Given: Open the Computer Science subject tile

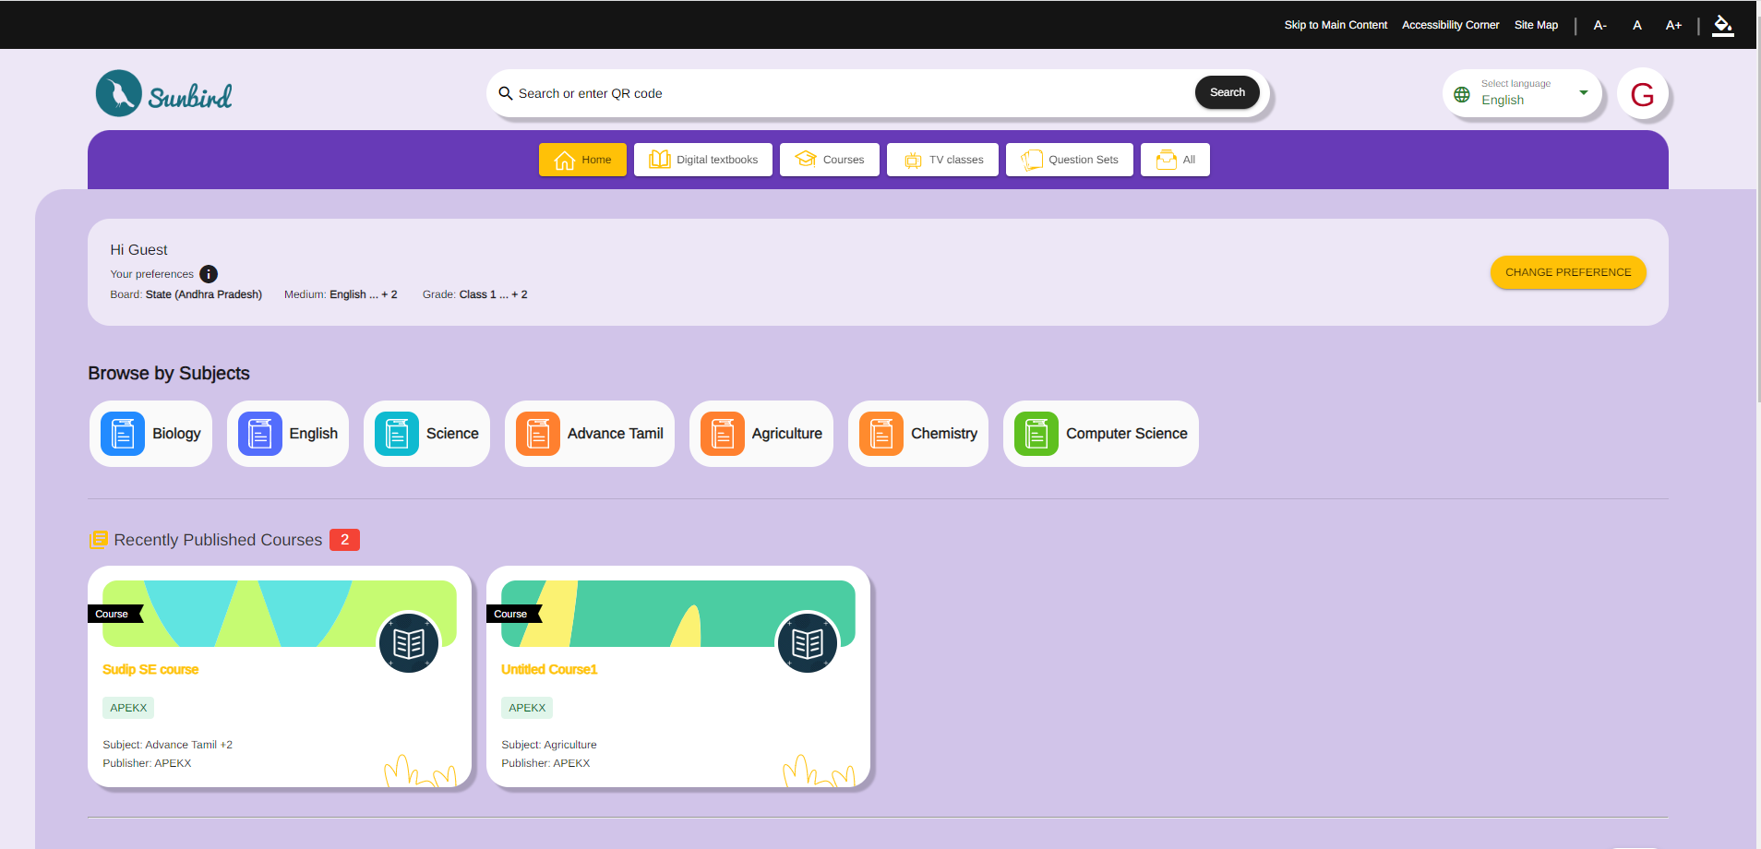Looking at the screenshot, I should [1100, 434].
